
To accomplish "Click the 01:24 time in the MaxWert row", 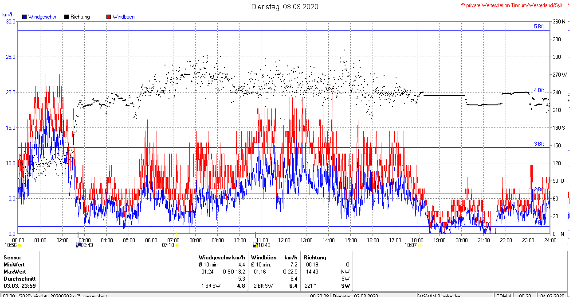I will coord(208,271).
